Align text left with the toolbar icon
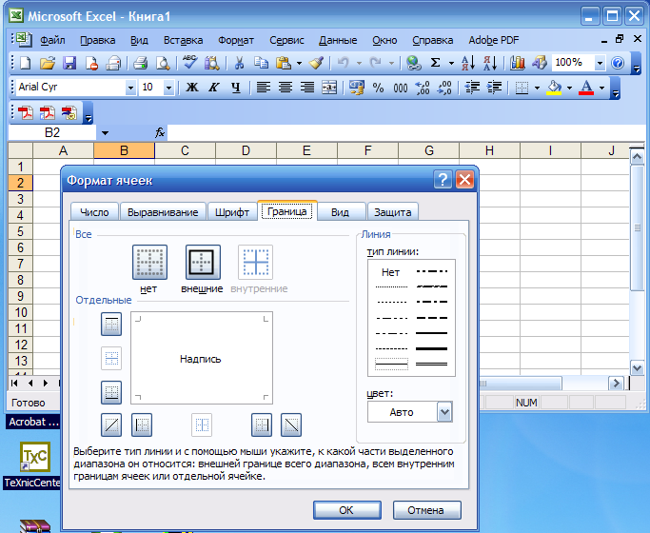650x533 pixels. [x=264, y=88]
